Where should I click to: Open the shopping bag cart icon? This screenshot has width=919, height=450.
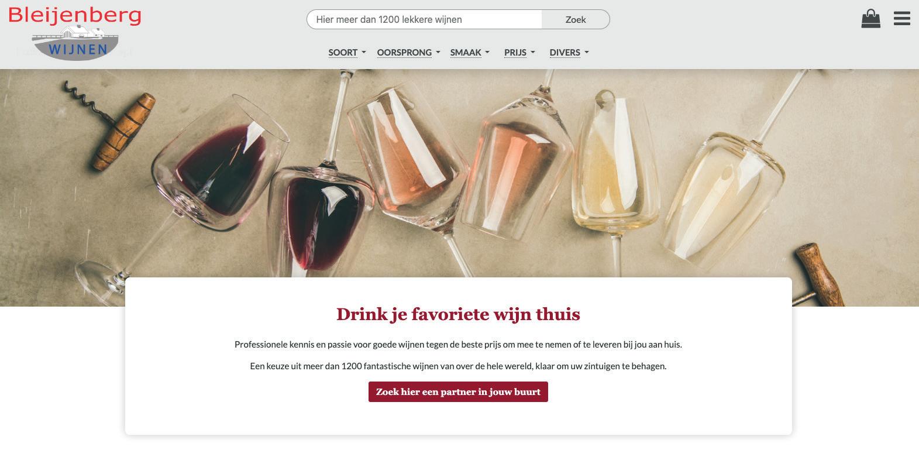(870, 19)
